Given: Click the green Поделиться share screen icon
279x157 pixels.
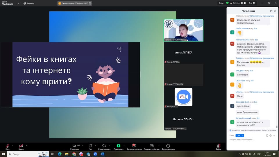Looking at the screenshot, I should point(119,146).
